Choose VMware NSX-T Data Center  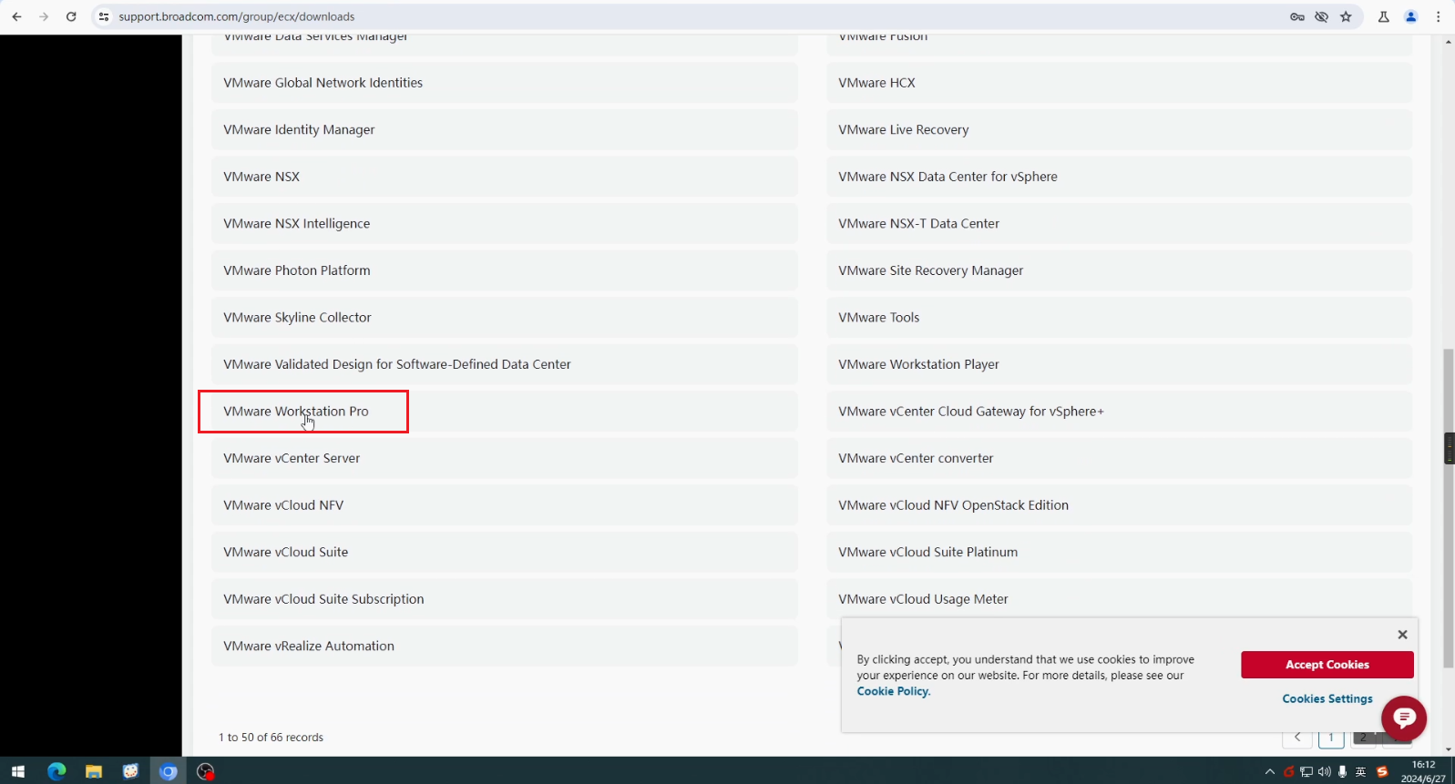1120,224
